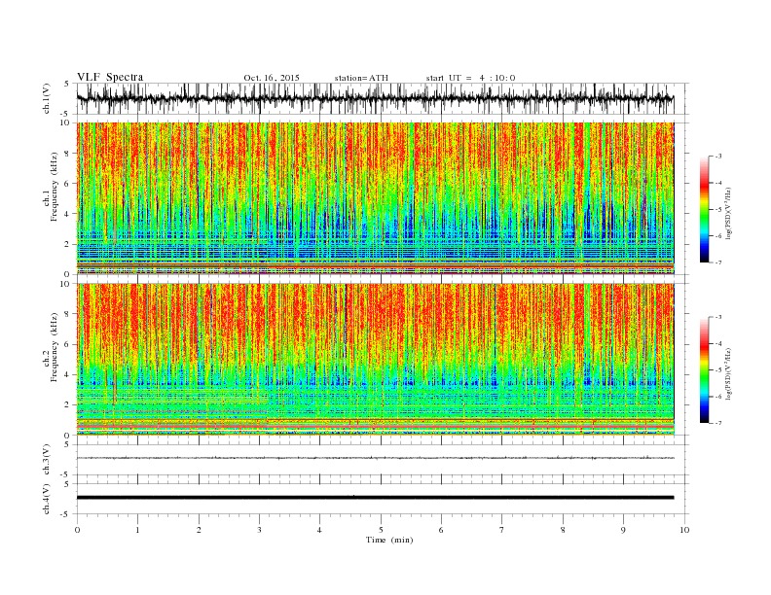Click the time axis tick label '3'
Image resolution: width=771 pixels, height=595 pixels.
click(259, 530)
